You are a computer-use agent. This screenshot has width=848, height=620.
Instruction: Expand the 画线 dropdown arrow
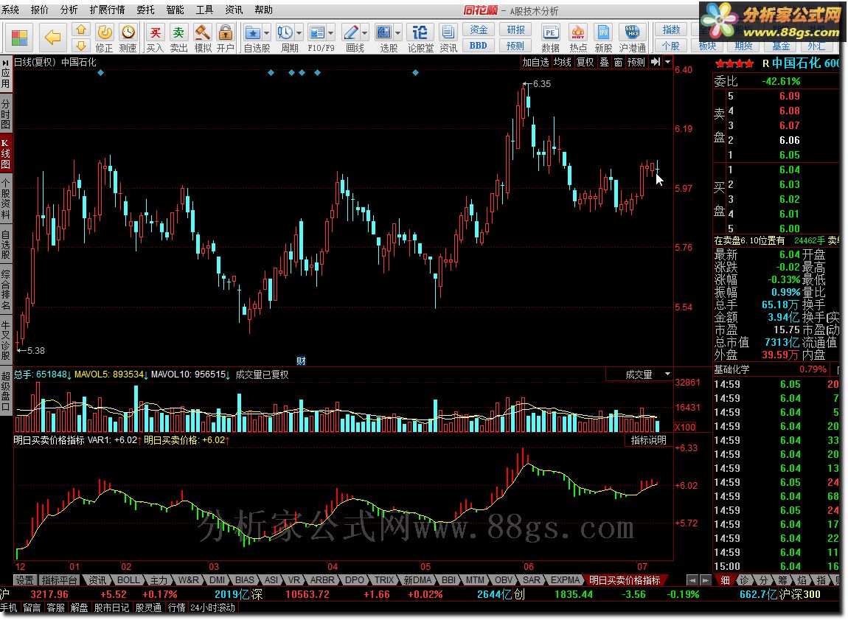(364, 33)
